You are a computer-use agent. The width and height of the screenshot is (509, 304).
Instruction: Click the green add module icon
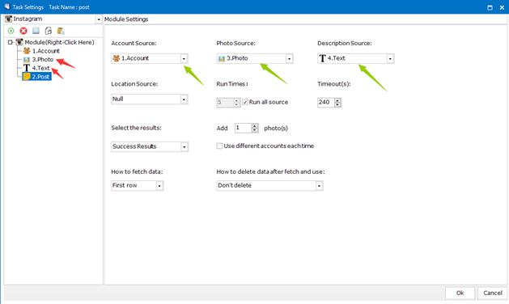[x=11, y=31]
